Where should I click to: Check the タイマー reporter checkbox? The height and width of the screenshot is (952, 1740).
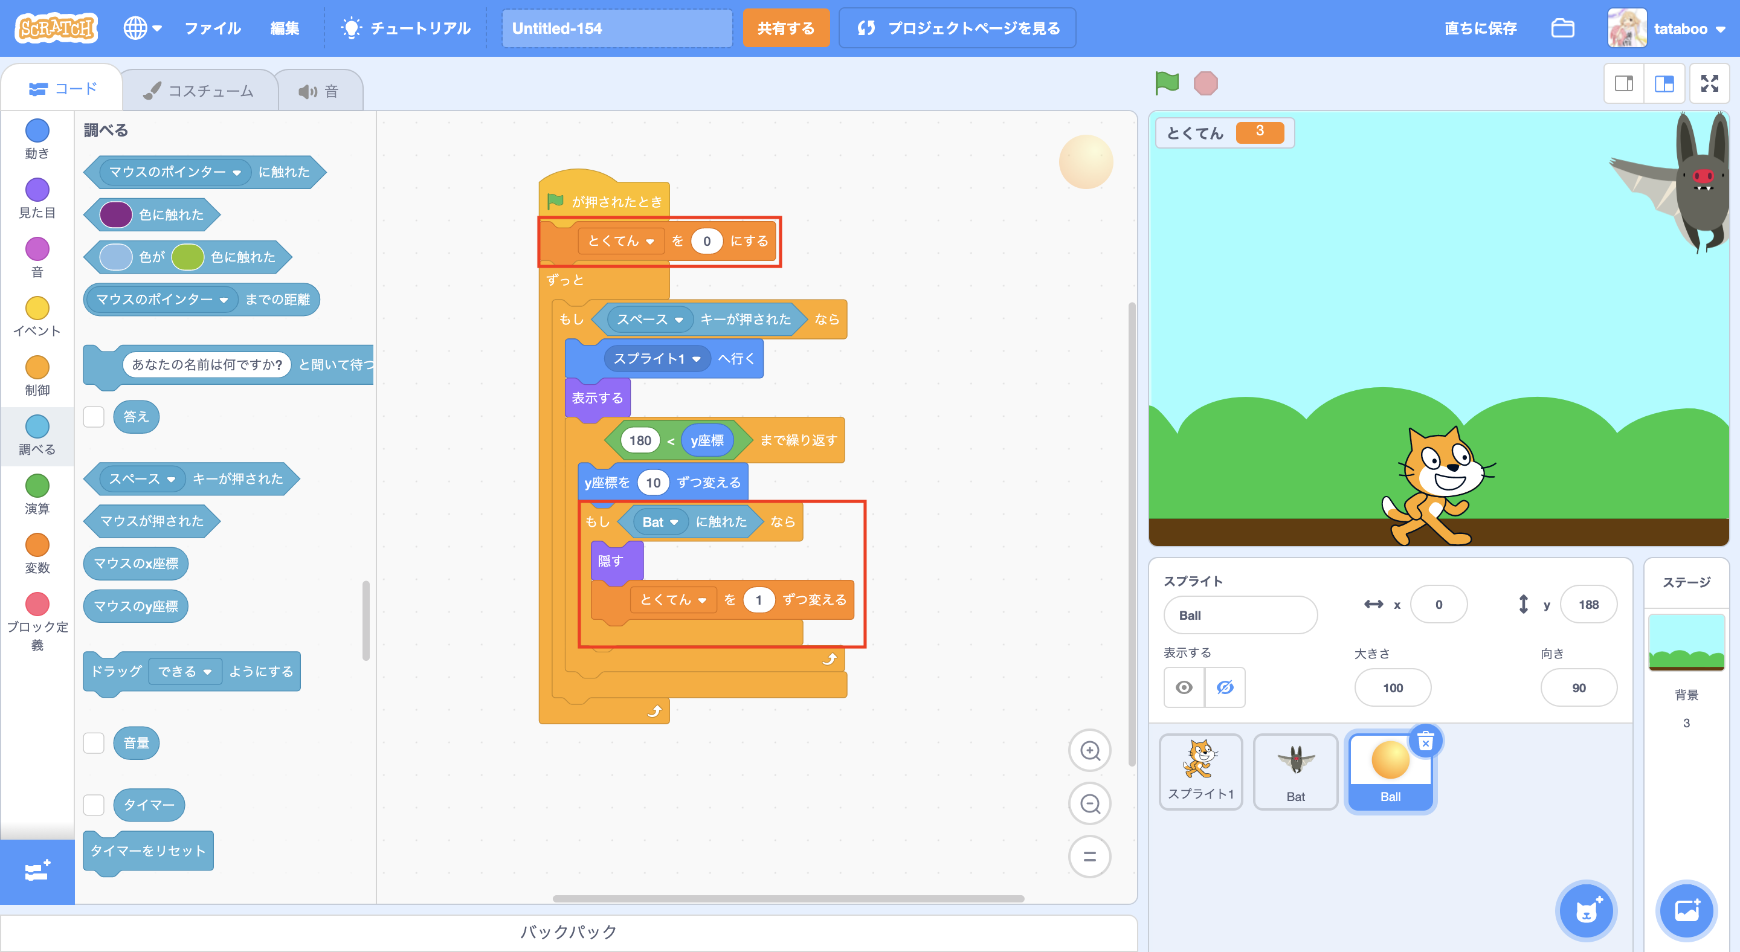(94, 805)
